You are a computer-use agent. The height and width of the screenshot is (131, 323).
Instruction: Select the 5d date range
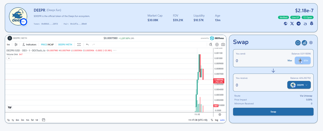click(32, 120)
